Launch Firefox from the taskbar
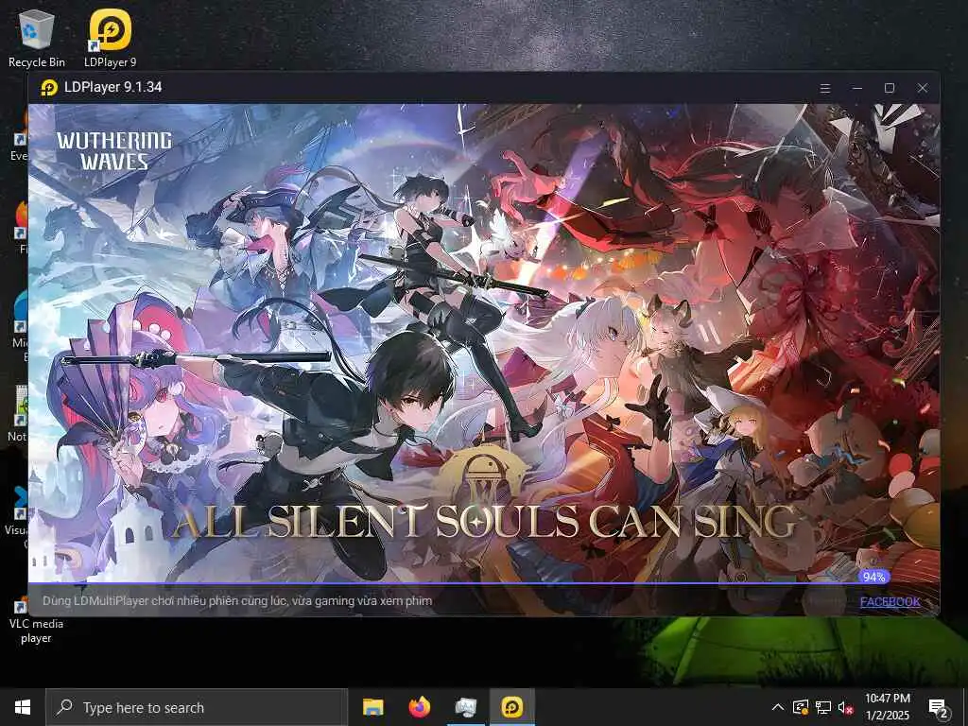This screenshot has width=968, height=726. (x=419, y=707)
